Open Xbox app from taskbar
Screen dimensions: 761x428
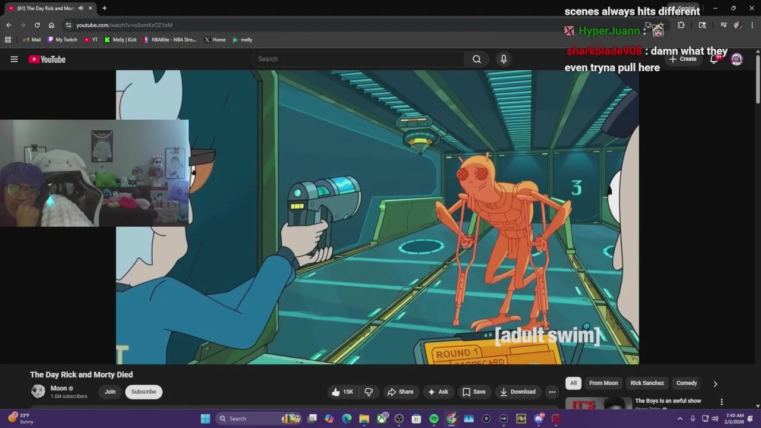[x=382, y=418]
